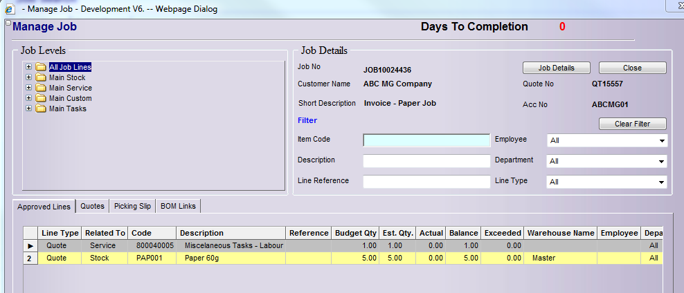Select the row arrow marker for Service line
684x293 pixels.
coord(30,245)
